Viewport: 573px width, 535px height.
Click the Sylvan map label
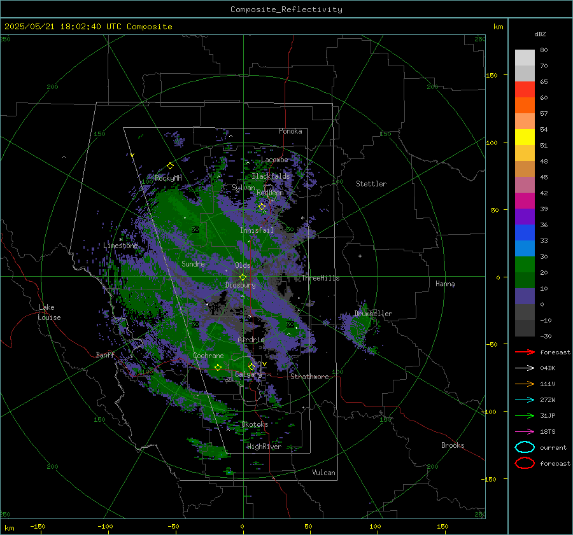point(243,188)
